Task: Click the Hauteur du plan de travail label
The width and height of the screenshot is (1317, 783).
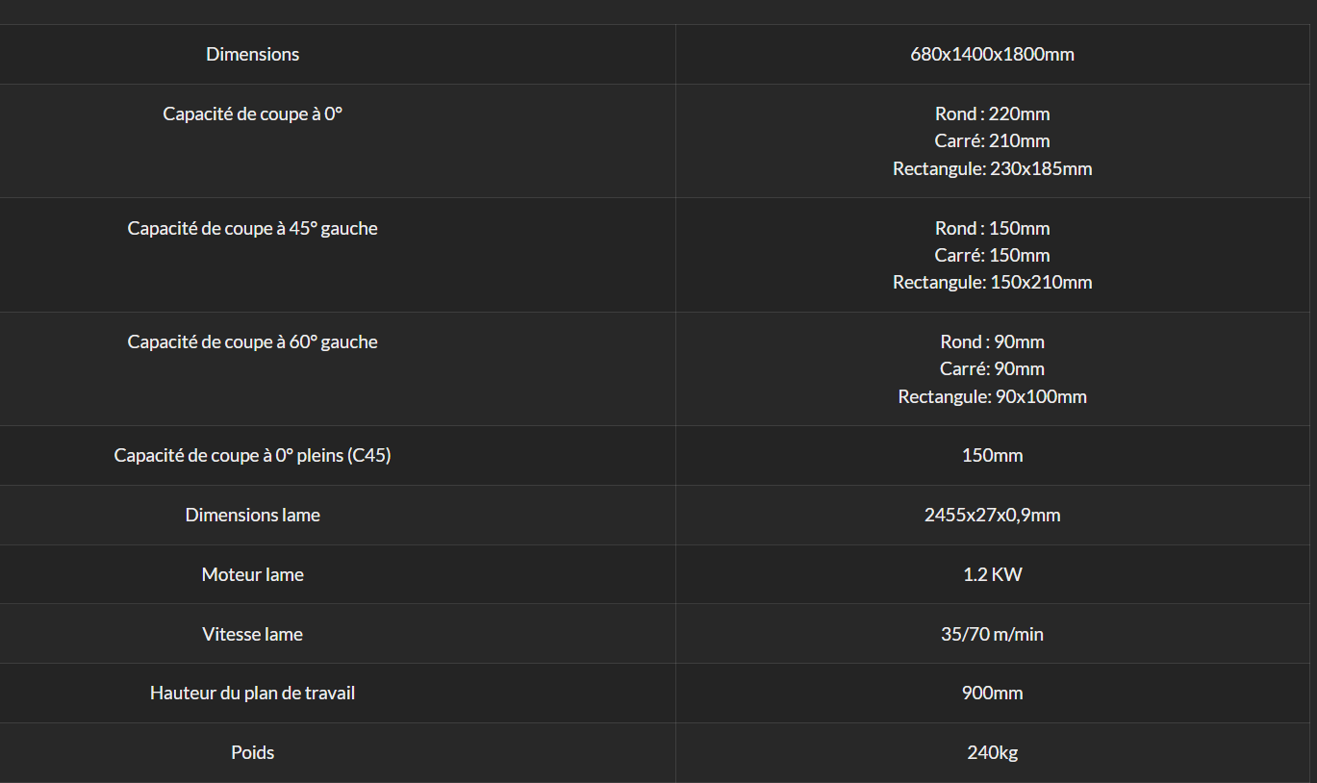Action: (x=252, y=693)
